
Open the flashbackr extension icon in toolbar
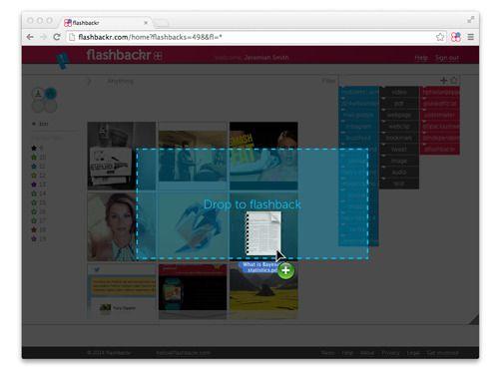(x=456, y=37)
